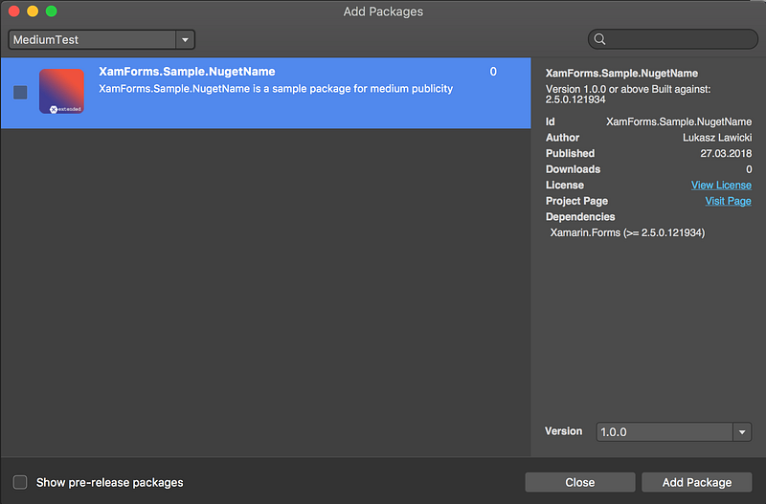Minimize the window with the yellow button
This screenshot has height=504, width=766.
33,11
